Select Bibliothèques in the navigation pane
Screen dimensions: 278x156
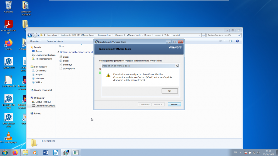coord(39,67)
